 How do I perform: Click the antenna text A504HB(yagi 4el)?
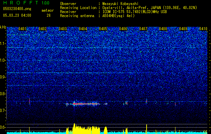118,16
